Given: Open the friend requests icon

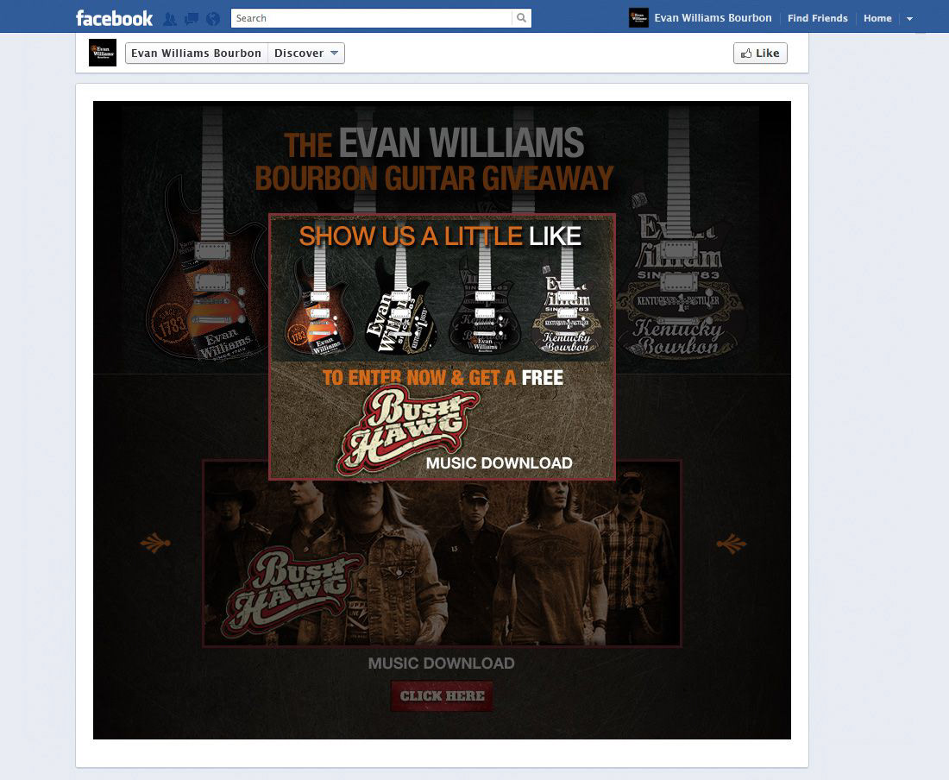Looking at the screenshot, I should pos(170,19).
